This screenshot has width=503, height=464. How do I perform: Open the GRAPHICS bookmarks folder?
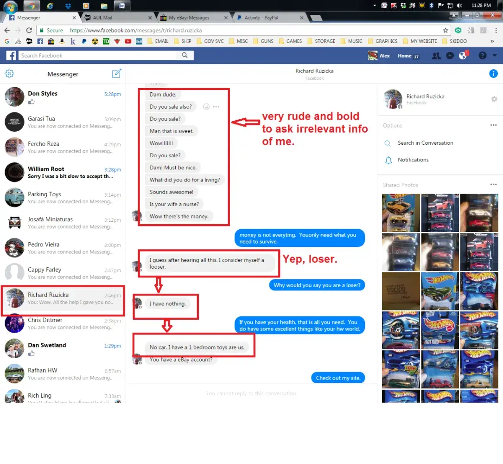pyautogui.click(x=382, y=41)
